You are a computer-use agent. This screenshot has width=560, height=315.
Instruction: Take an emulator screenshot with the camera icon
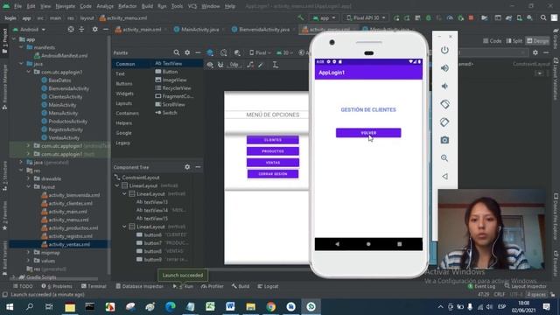coord(444,140)
